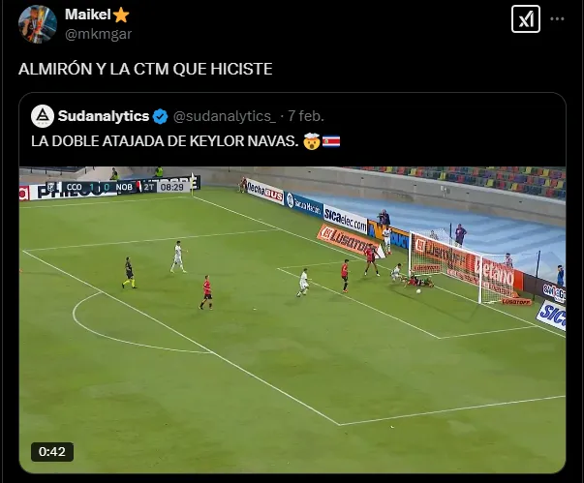Open the Maikel display name link
Screen dimensions: 584x483
(x=88, y=15)
